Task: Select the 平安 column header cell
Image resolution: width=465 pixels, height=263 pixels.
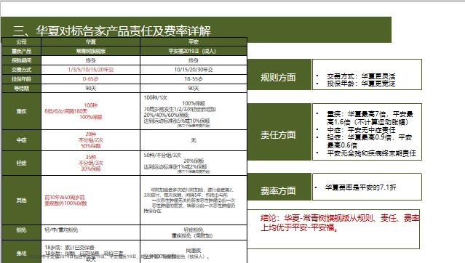Action: click(x=194, y=41)
